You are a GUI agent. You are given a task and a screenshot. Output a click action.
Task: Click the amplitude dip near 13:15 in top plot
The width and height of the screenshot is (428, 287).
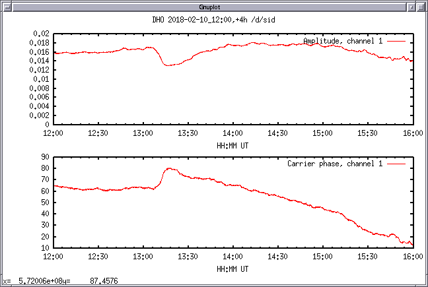[x=170, y=65]
